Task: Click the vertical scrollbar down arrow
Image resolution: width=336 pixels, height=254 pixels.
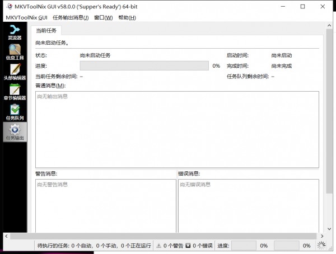Action: tap(329, 229)
